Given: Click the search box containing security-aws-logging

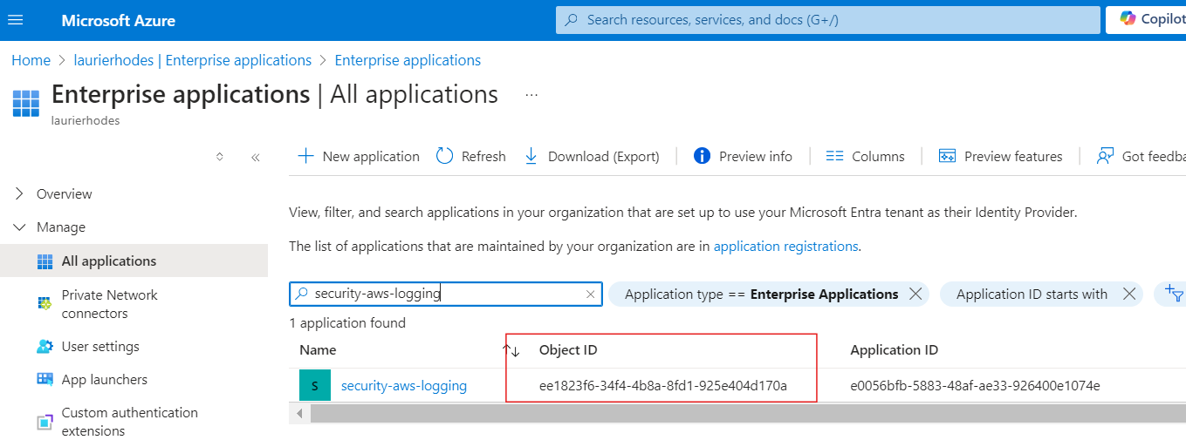Looking at the screenshot, I should coord(446,294).
